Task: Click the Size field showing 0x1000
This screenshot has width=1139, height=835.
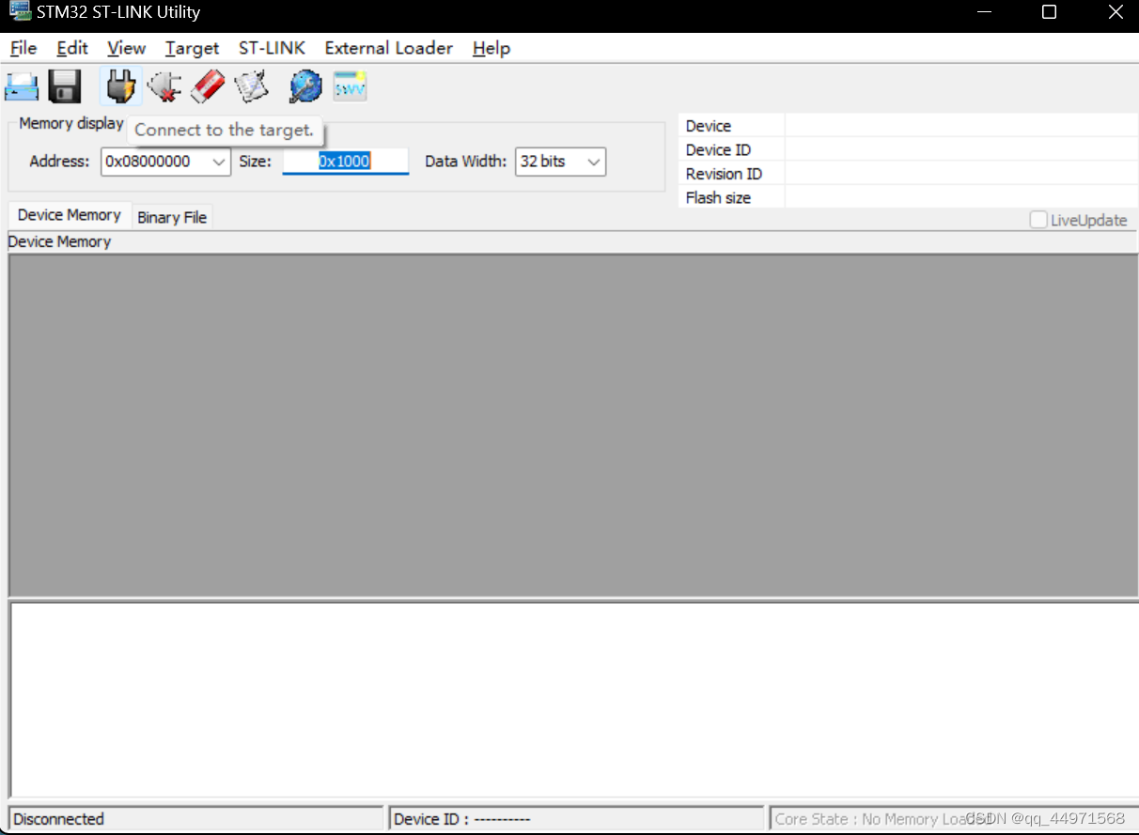Action: point(345,162)
